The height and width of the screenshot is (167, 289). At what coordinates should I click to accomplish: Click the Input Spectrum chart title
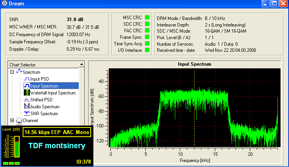click(x=194, y=64)
